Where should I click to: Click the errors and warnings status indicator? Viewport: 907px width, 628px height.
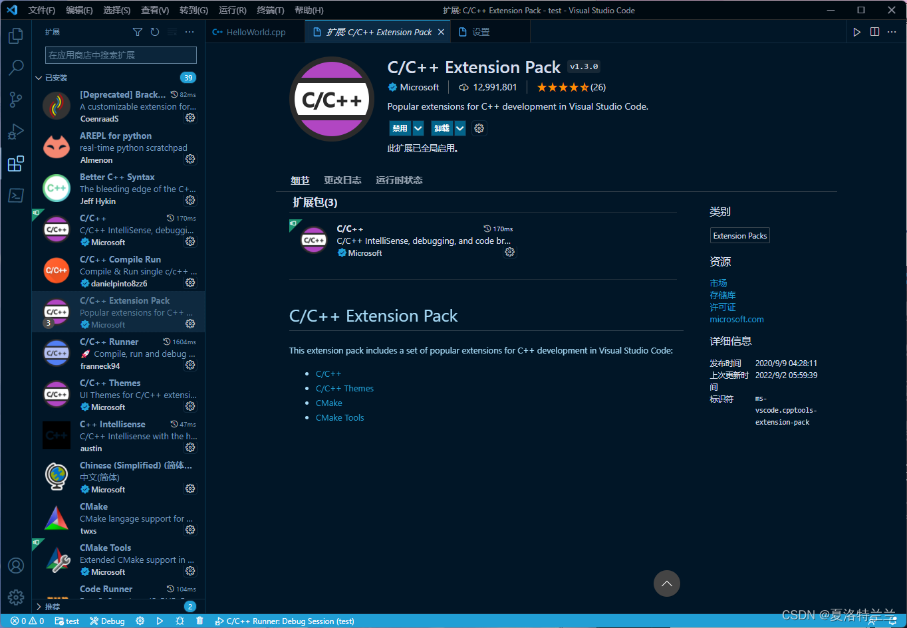coord(27,621)
